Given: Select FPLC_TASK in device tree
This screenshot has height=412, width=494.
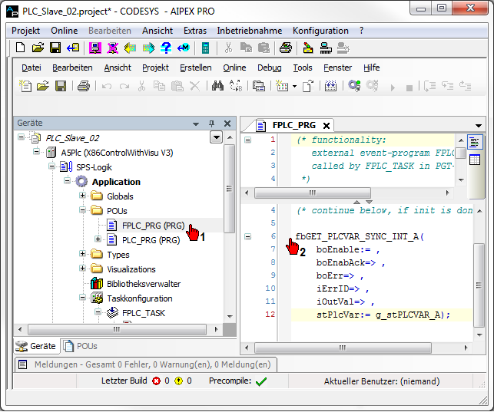Looking at the screenshot, I should pos(144,313).
